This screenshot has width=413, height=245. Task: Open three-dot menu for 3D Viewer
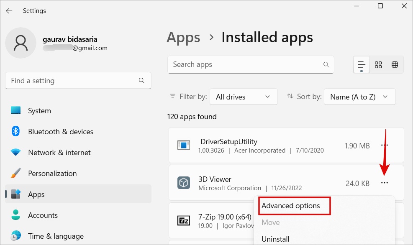384,183
